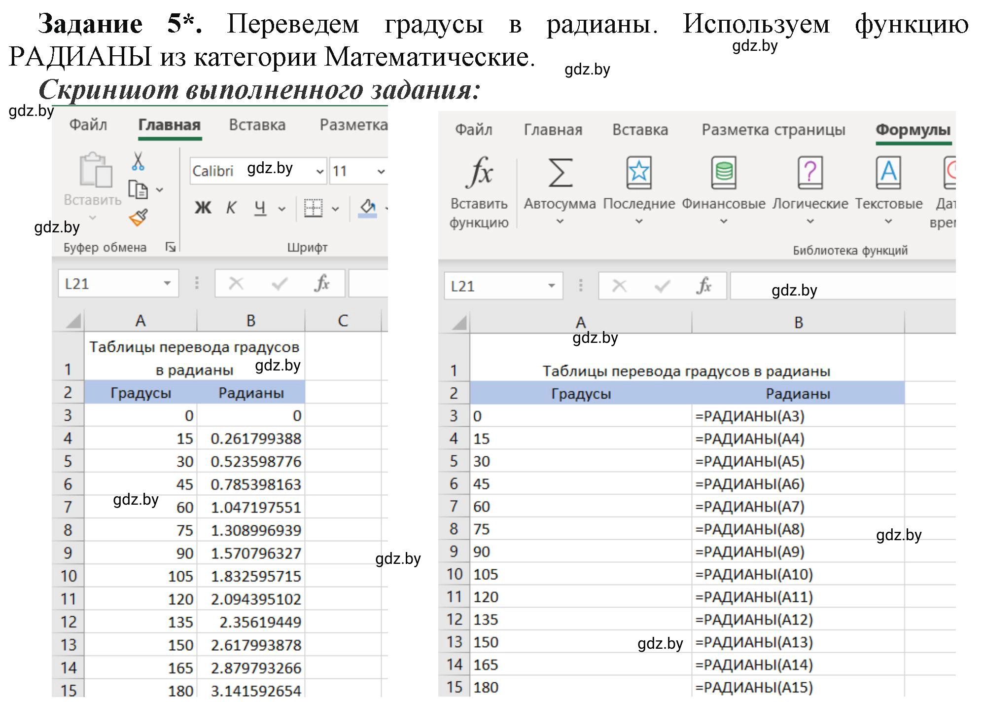
Task: Click right window formula bar fx icon
Action: pos(704,286)
